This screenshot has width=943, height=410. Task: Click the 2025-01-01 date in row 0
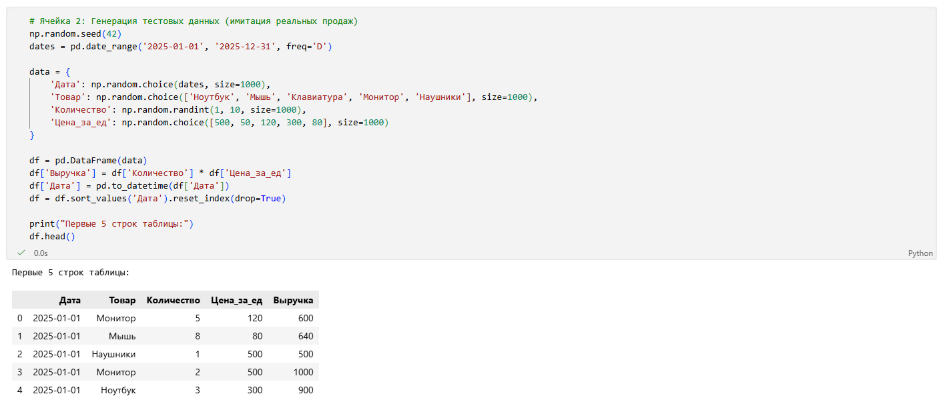point(57,318)
